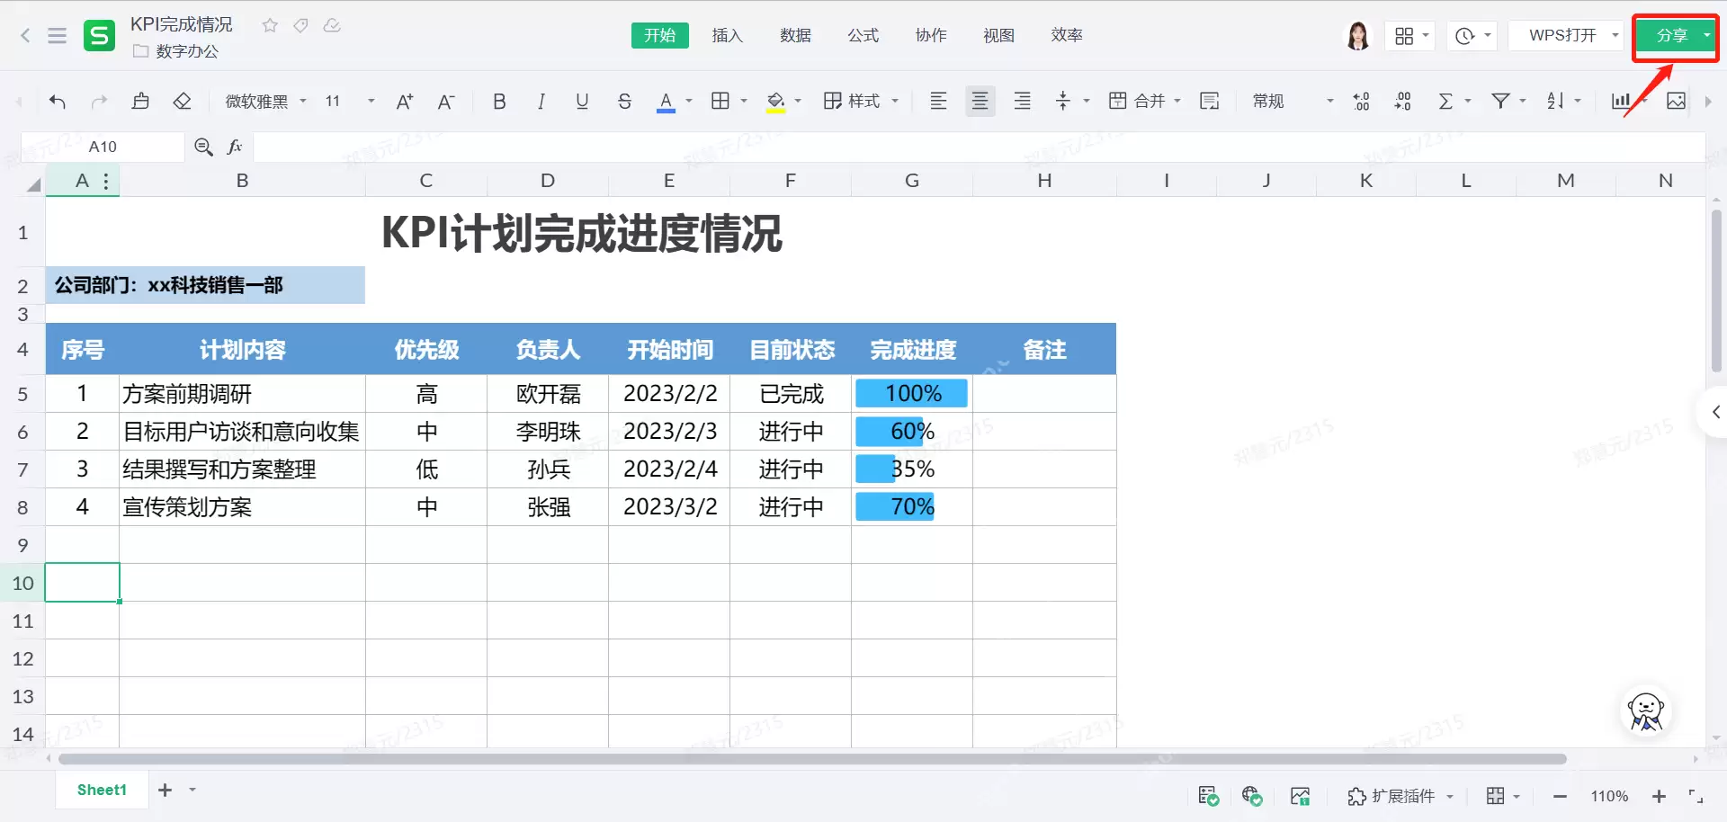Click the back arrow at top left
The height and width of the screenshot is (822, 1727).
point(25,36)
